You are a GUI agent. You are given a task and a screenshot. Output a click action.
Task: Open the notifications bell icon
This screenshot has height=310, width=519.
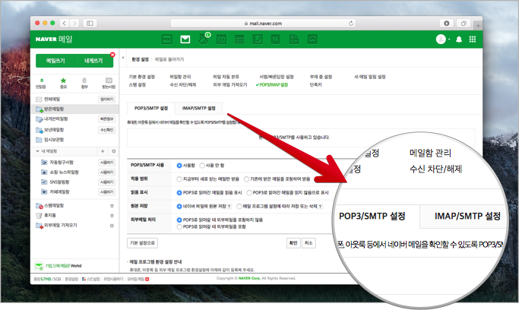[x=459, y=40]
